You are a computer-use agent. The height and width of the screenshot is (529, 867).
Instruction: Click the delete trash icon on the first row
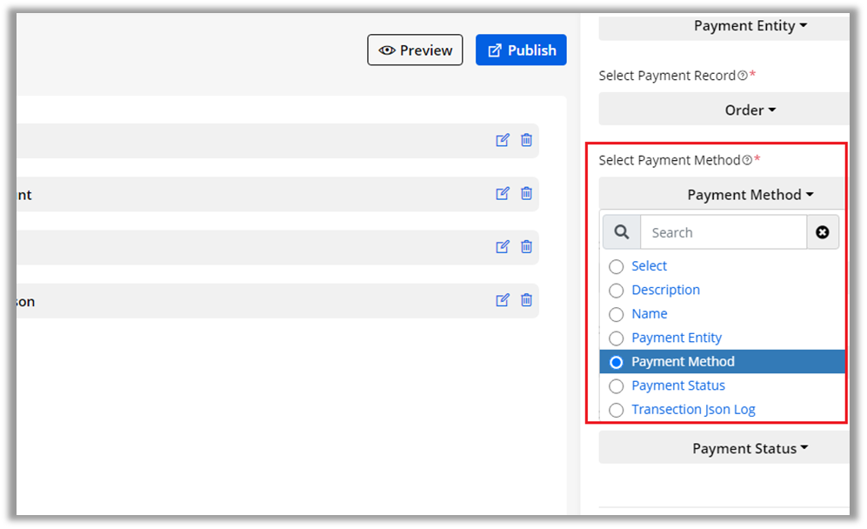point(526,140)
